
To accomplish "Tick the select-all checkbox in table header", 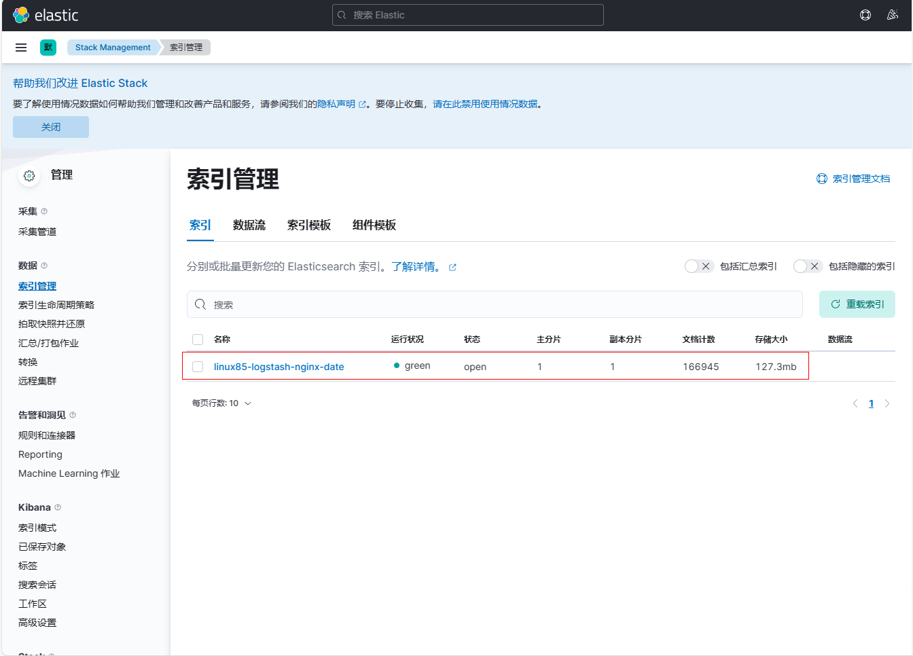I will (x=198, y=340).
